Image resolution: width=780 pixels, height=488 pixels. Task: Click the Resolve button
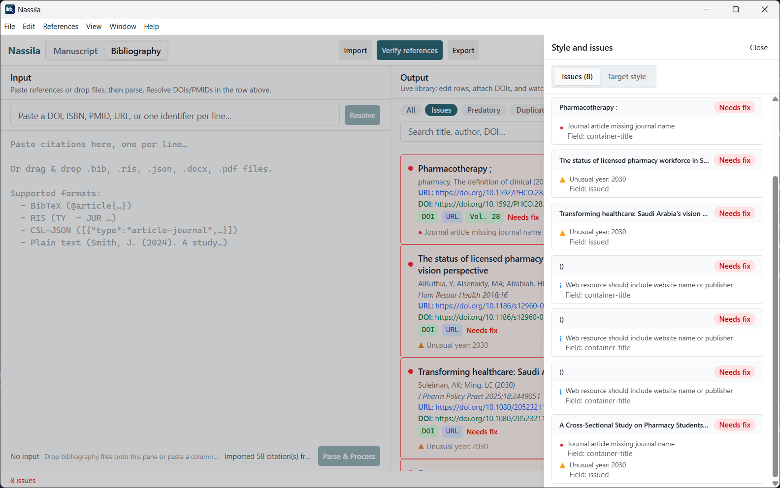click(x=362, y=115)
